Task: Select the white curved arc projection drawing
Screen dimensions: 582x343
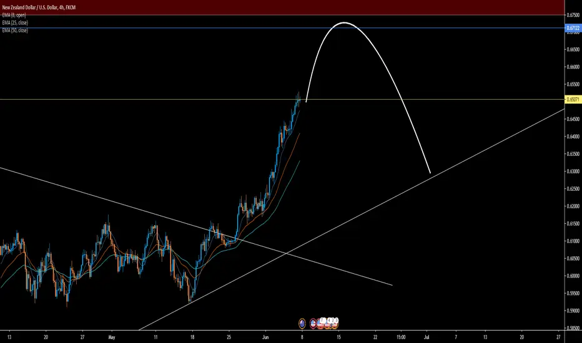Action: point(345,23)
